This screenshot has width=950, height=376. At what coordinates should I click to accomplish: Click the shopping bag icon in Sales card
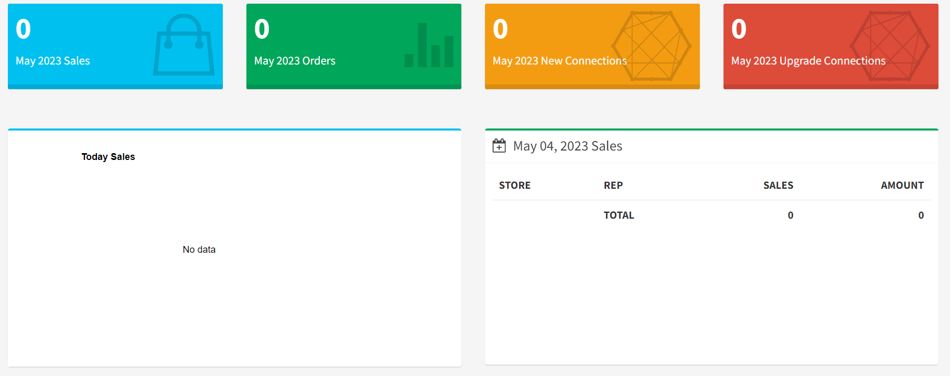click(183, 45)
